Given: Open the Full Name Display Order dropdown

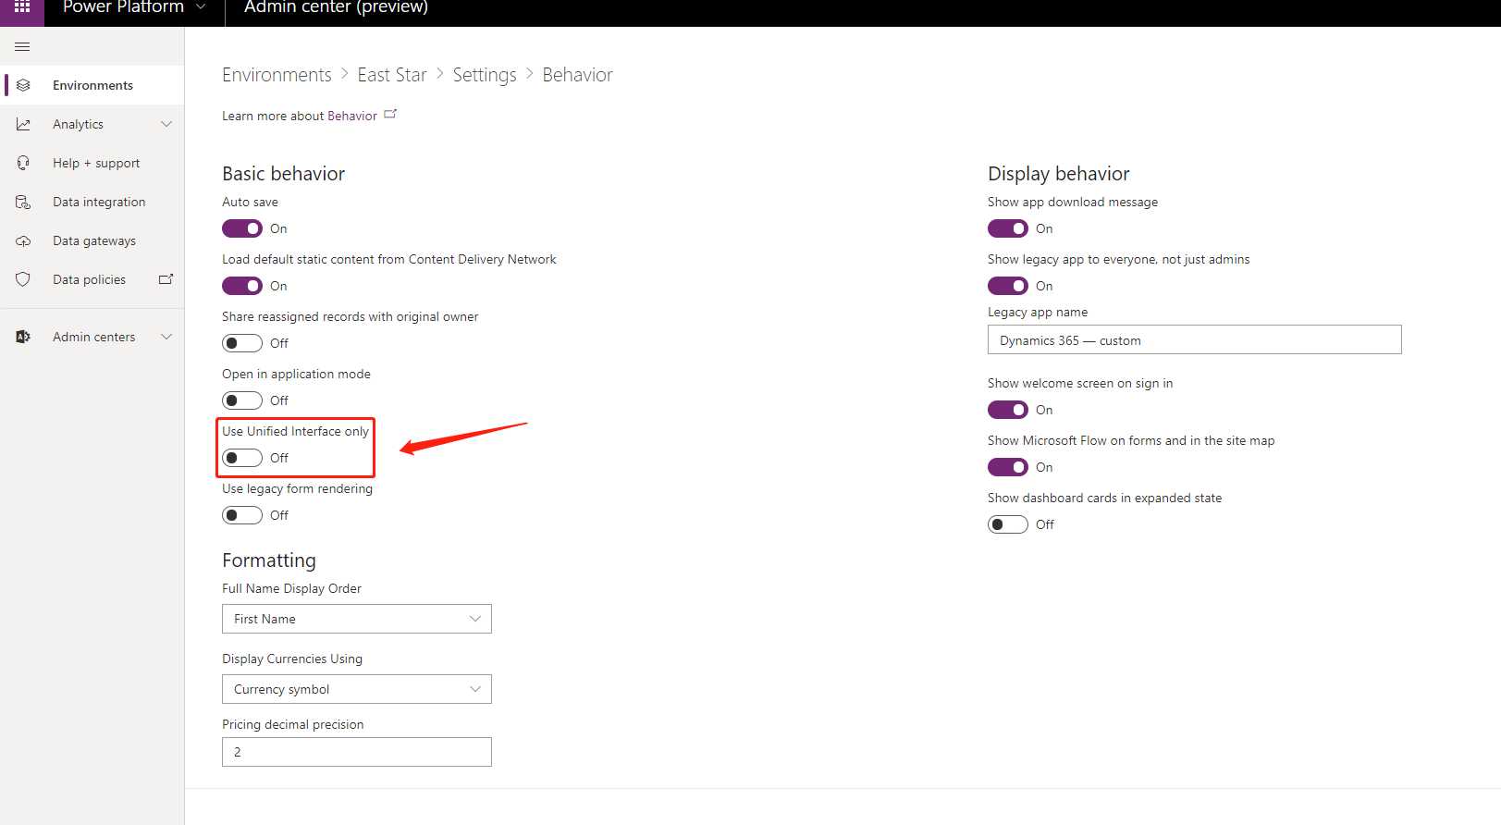Looking at the screenshot, I should [357, 619].
